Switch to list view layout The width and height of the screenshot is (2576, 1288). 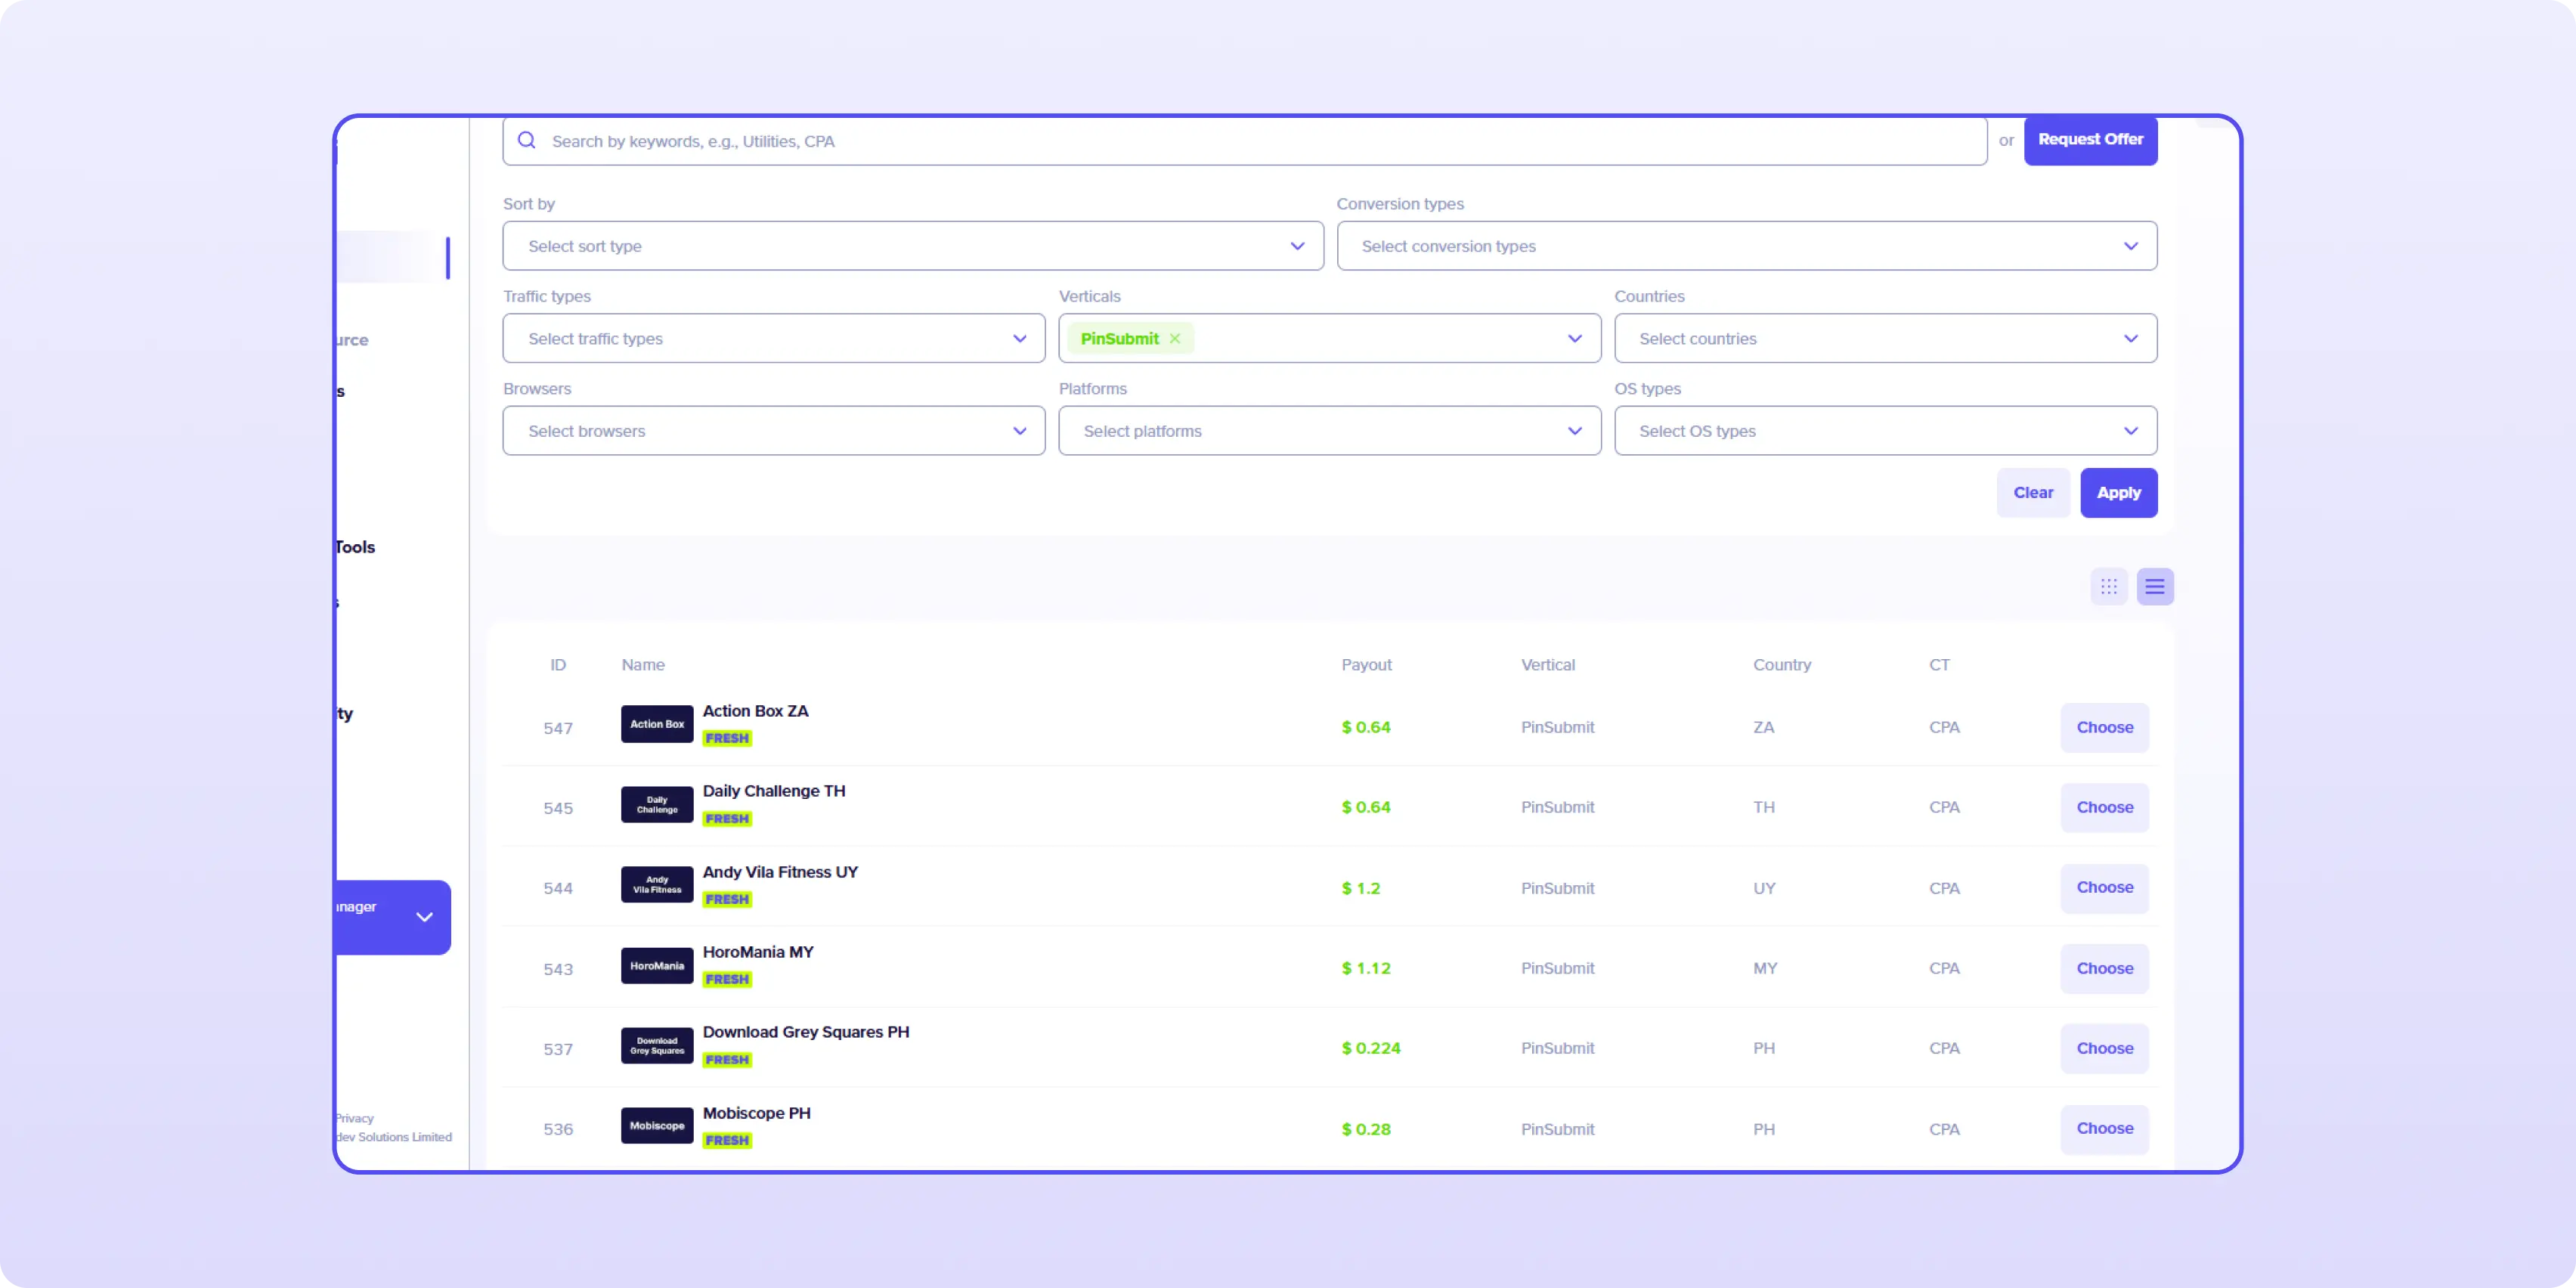click(x=2154, y=586)
